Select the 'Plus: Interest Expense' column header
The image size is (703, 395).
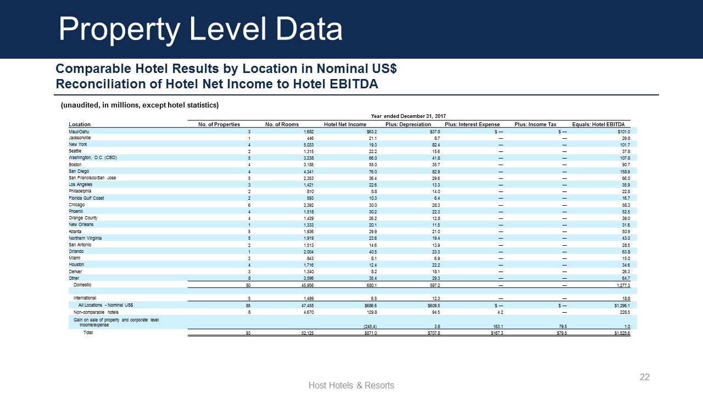coord(472,125)
